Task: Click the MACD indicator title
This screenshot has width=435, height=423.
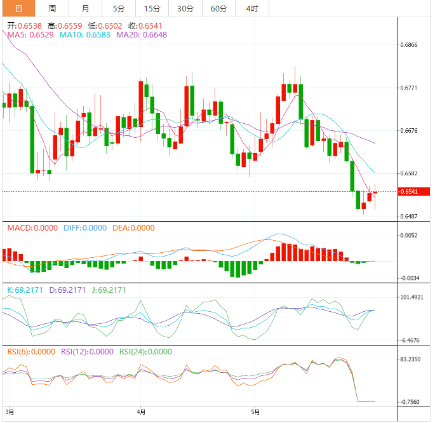Action: (32, 228)
